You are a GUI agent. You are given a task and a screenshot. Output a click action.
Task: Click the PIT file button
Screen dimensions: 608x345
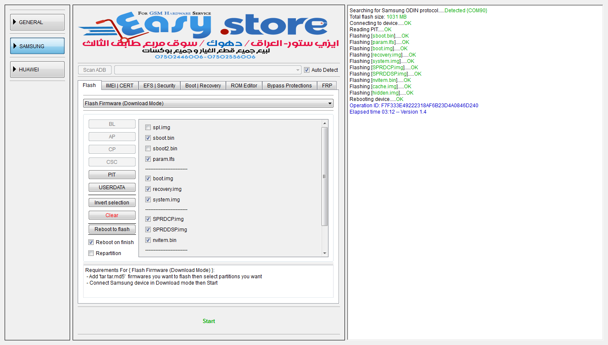(112, 175)
